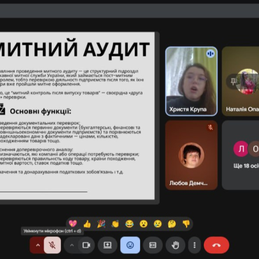Send clapping hands reaction
The image size is (259, 259).
click(115, 224)
